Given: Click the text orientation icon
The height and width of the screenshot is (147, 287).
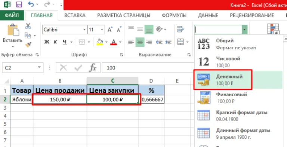Looking at the screenshot, I should 159,29.
